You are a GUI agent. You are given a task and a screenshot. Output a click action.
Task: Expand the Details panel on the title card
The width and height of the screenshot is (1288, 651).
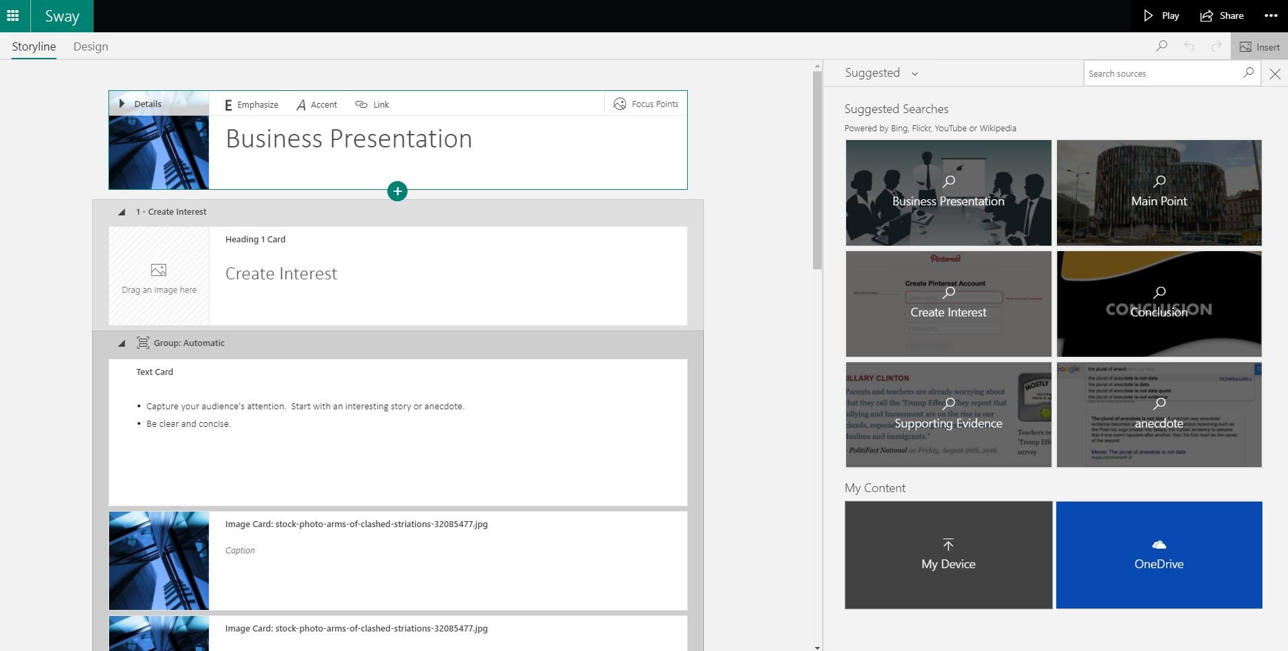(x=122, y=103)
